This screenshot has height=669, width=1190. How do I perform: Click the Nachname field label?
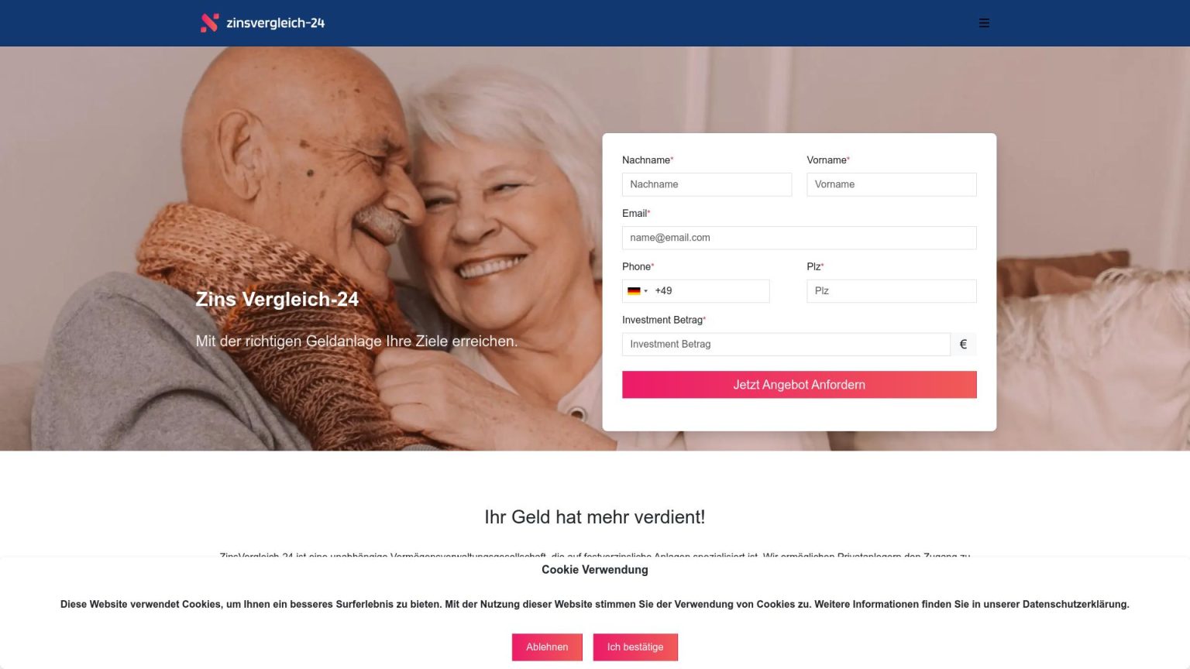point(646,160)
